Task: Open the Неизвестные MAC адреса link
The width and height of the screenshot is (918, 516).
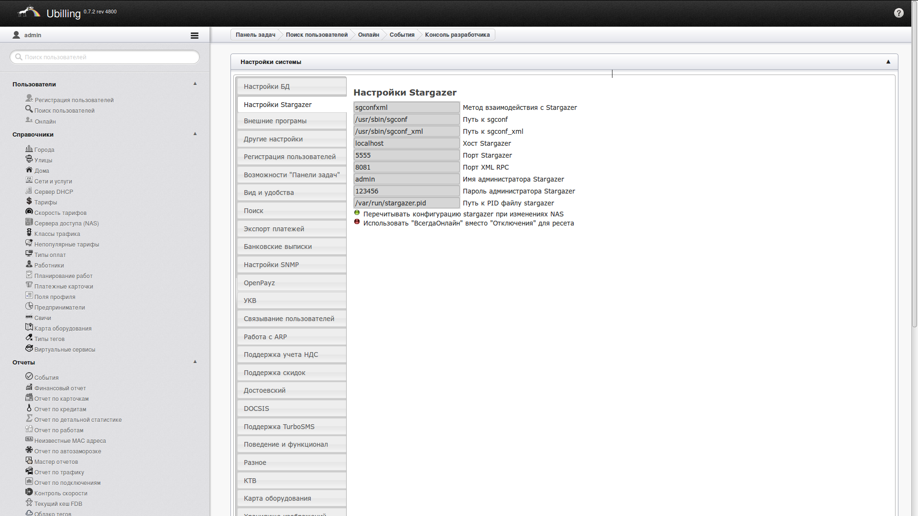Action: [70, 441]
